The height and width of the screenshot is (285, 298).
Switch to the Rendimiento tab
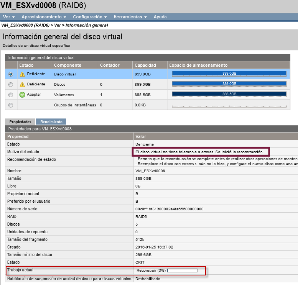pyautogui.click(x=51, y=122)
